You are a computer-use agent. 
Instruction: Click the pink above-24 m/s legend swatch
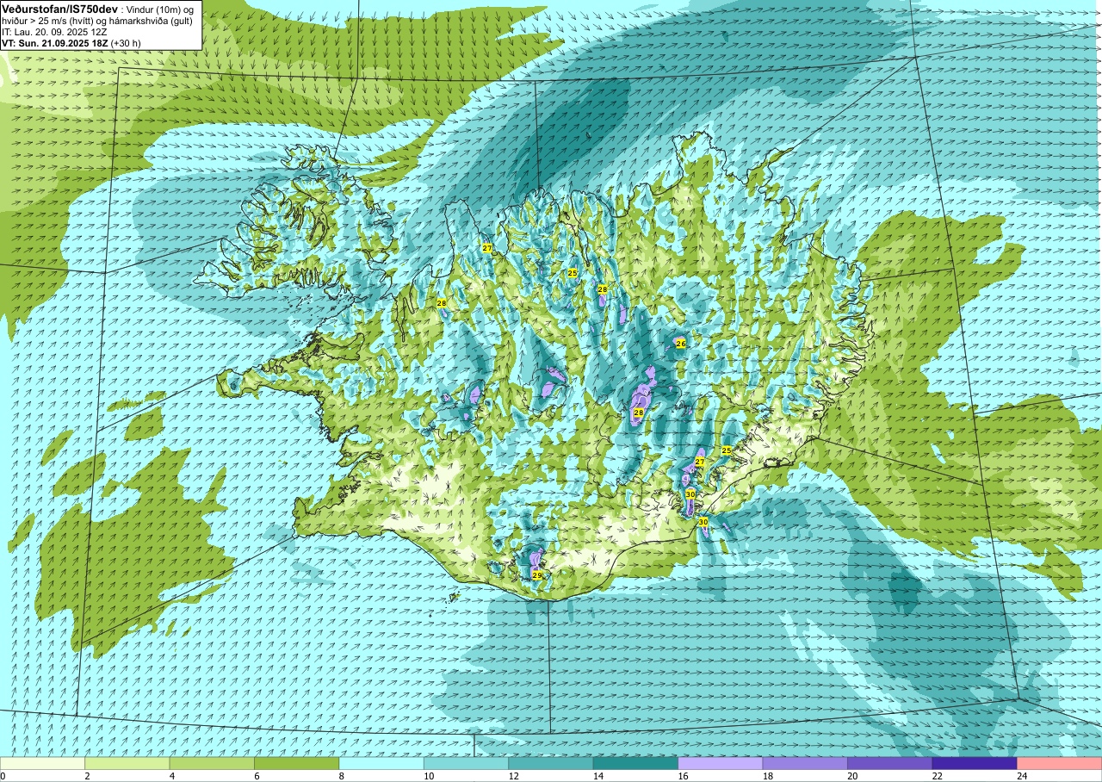click(1059, 763)
